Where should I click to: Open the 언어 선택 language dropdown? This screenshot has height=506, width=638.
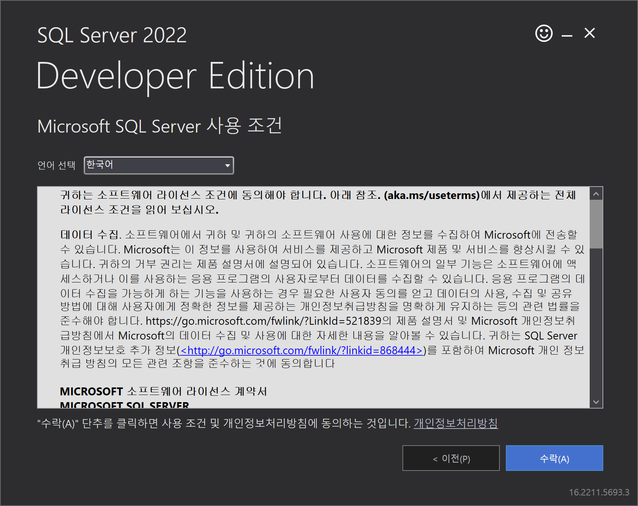[x=159, y=165]
